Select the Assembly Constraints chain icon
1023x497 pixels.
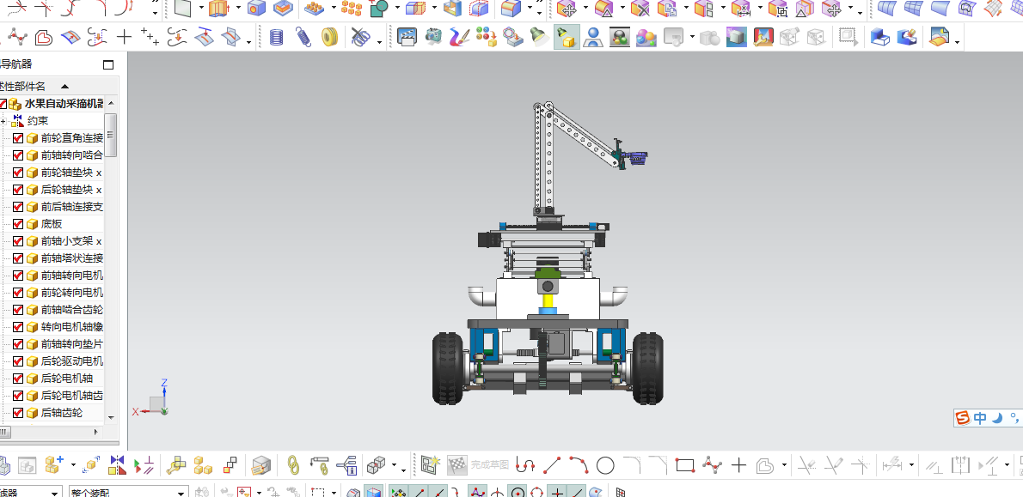coord(294,464)
